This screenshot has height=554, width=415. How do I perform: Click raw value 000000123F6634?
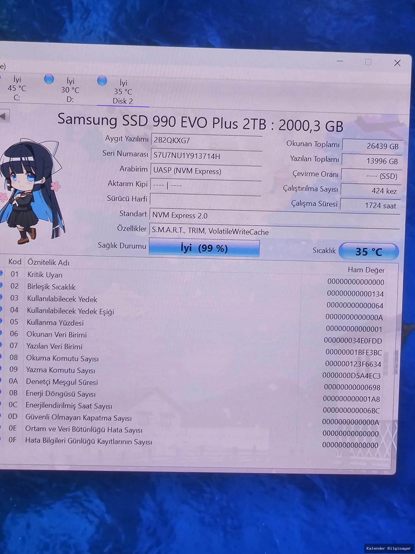pos(353,364)
